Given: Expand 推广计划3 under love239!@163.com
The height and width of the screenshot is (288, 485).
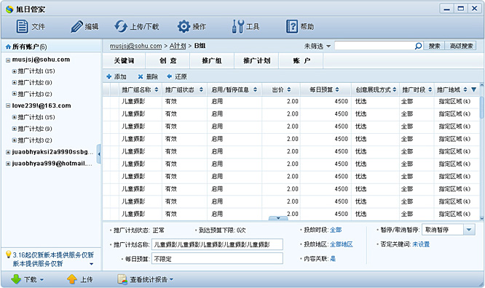Looking at the screenshot, I should [x=15, y=140].
